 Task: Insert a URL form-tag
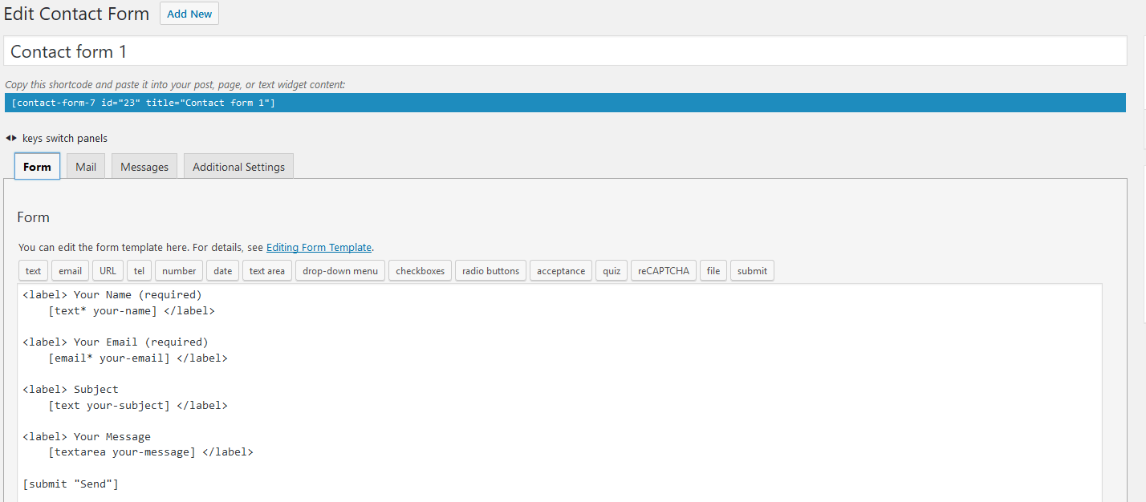point(107,270)
